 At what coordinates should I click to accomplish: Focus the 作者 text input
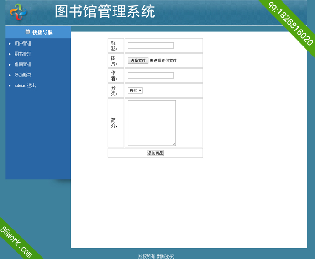(151, 76)
